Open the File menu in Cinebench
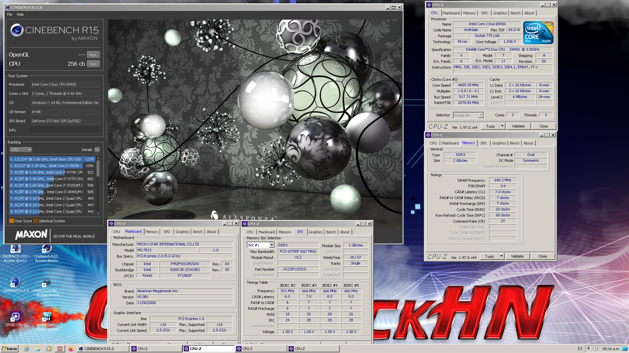 pyautogui.click(x=10, y=14)
